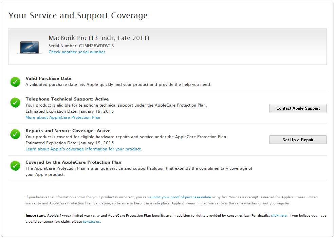Click the Covered by the AppleCare Protection Plan heading
Screen dimensions: 335x238
tap(74, 162)
